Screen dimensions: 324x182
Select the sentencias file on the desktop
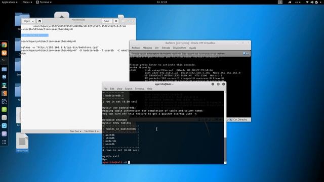tap(22, 143)
